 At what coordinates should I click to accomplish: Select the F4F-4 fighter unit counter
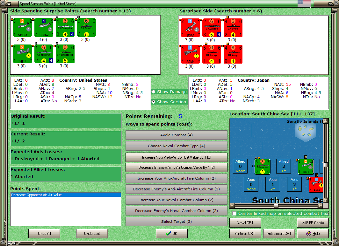(x=23, y=54)
